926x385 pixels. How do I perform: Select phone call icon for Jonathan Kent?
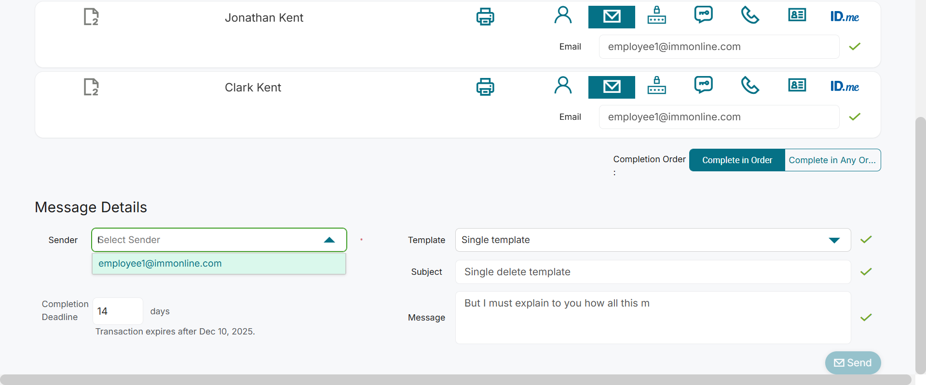(x=750, y=16)
